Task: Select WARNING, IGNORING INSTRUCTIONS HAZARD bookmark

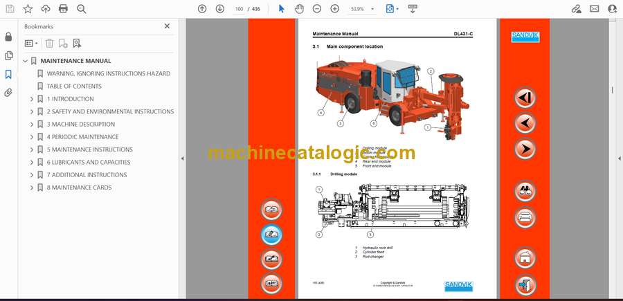Action: click(x=109, y=73)
